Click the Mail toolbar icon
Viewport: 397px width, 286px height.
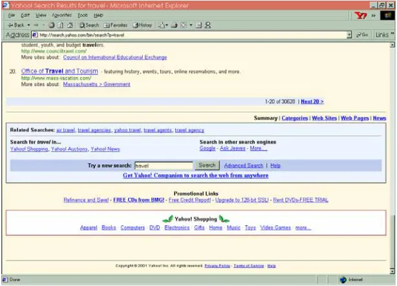click(x=162, y=25)
